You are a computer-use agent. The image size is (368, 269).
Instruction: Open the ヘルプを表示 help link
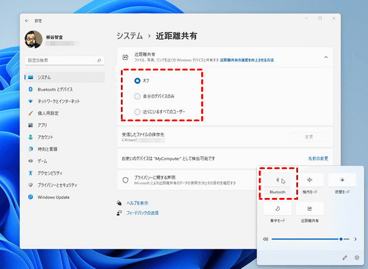tap(137, 203)
